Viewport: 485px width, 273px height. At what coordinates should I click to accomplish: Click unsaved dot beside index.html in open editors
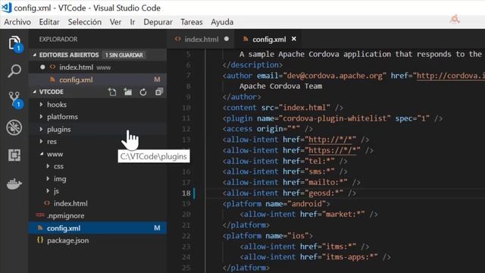(x=42, y=67)
